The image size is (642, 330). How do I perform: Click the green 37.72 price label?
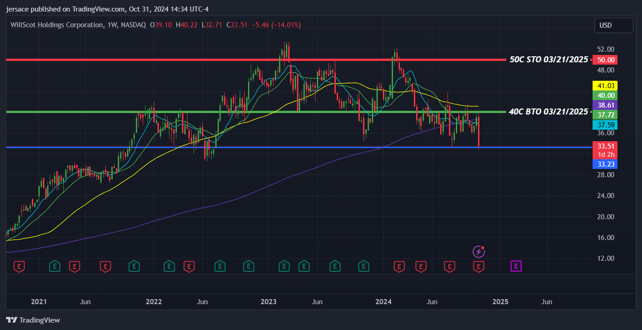(x=606, y=115)
